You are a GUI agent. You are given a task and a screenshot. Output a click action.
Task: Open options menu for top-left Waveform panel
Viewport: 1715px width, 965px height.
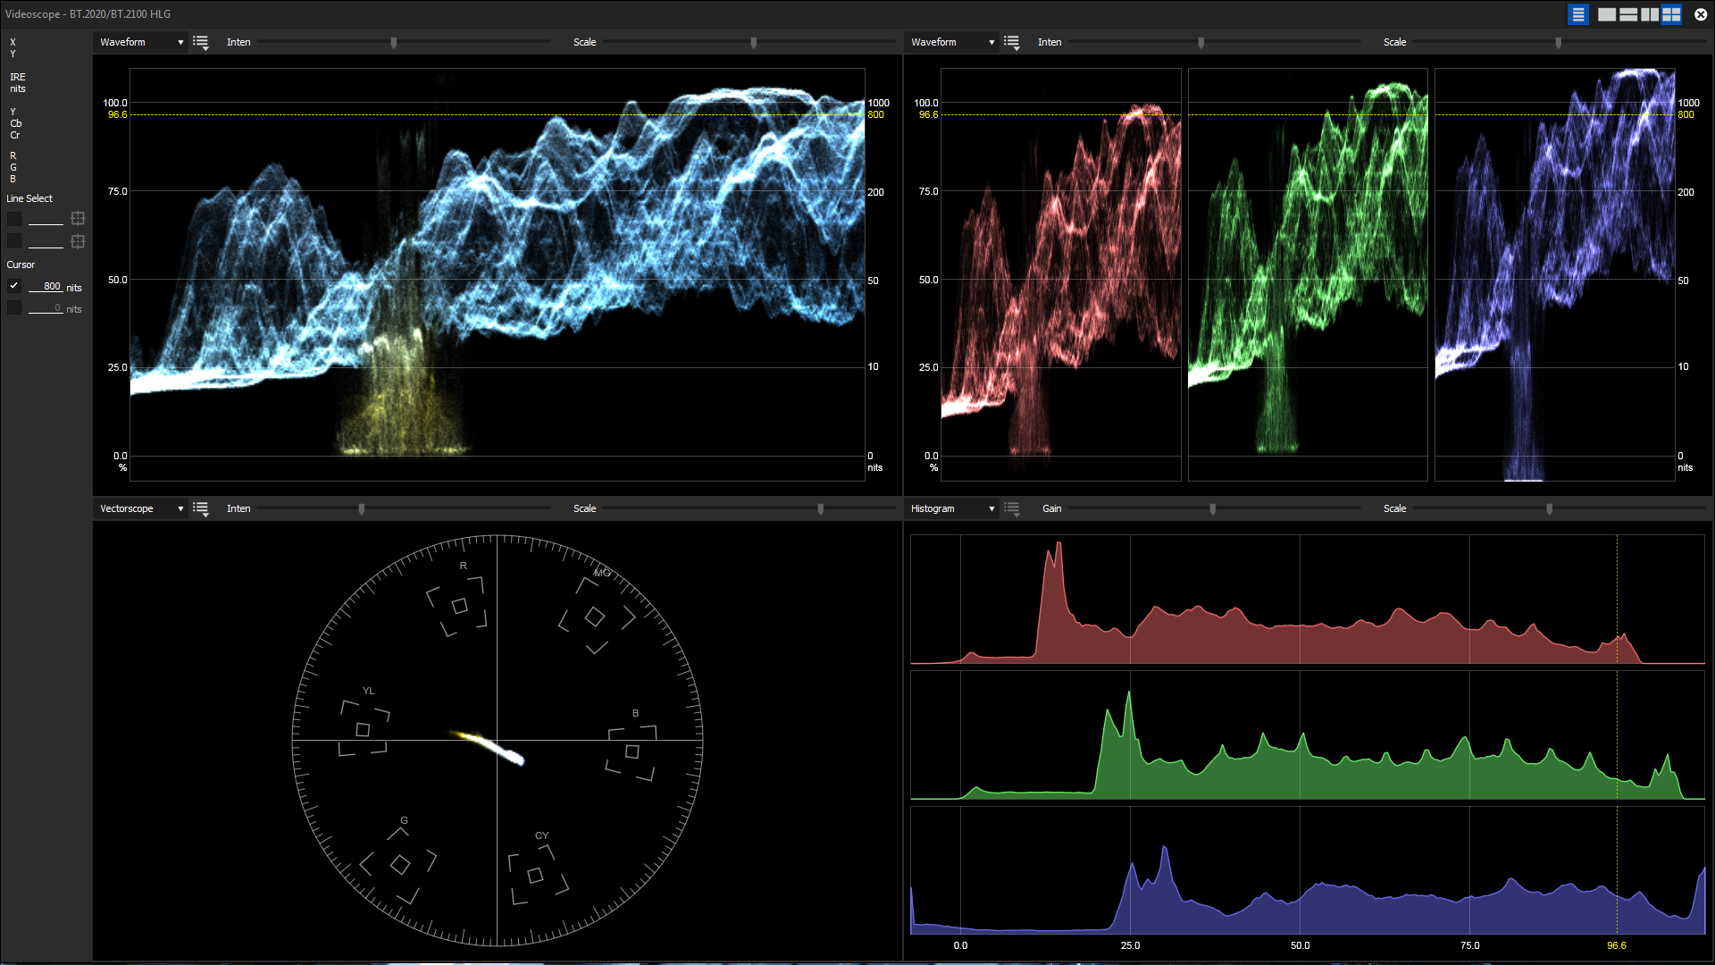coord(201,42)
